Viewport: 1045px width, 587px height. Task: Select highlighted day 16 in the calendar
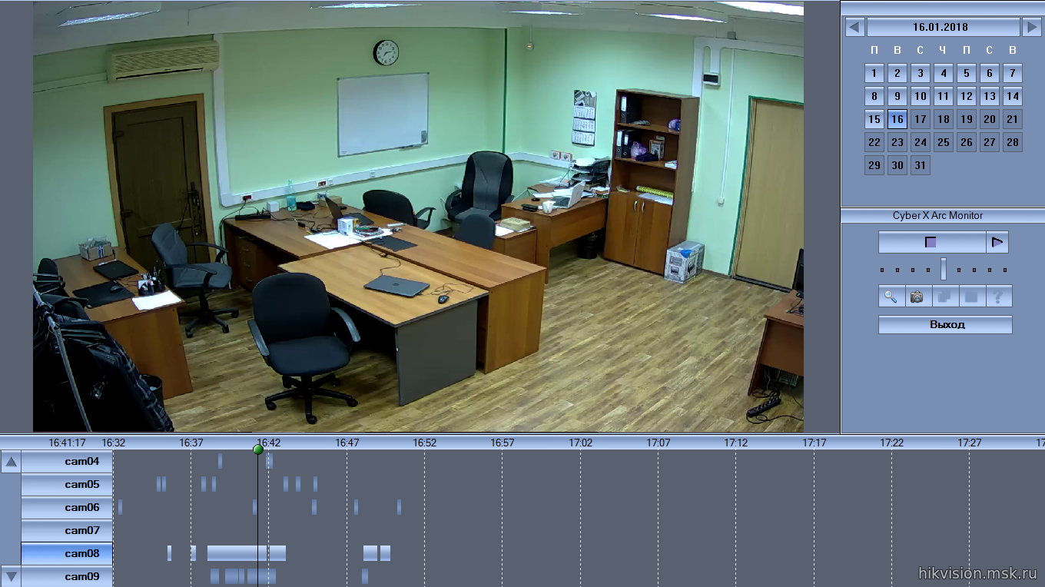click(897, 119)
